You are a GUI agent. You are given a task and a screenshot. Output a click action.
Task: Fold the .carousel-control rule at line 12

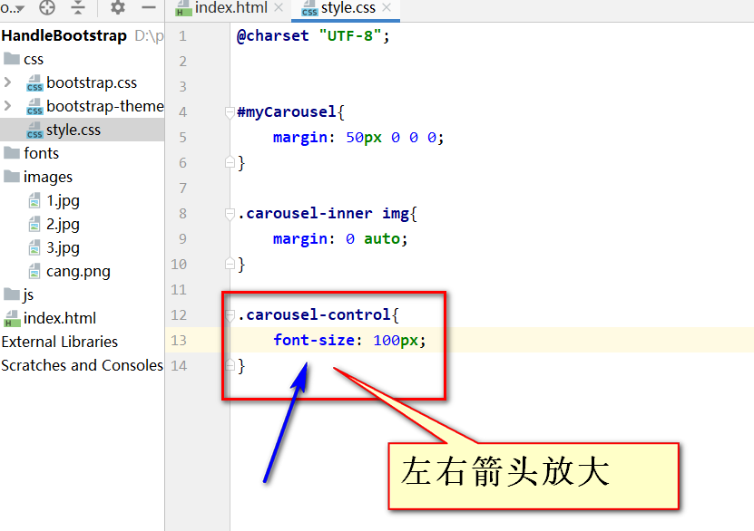[230, 315]
